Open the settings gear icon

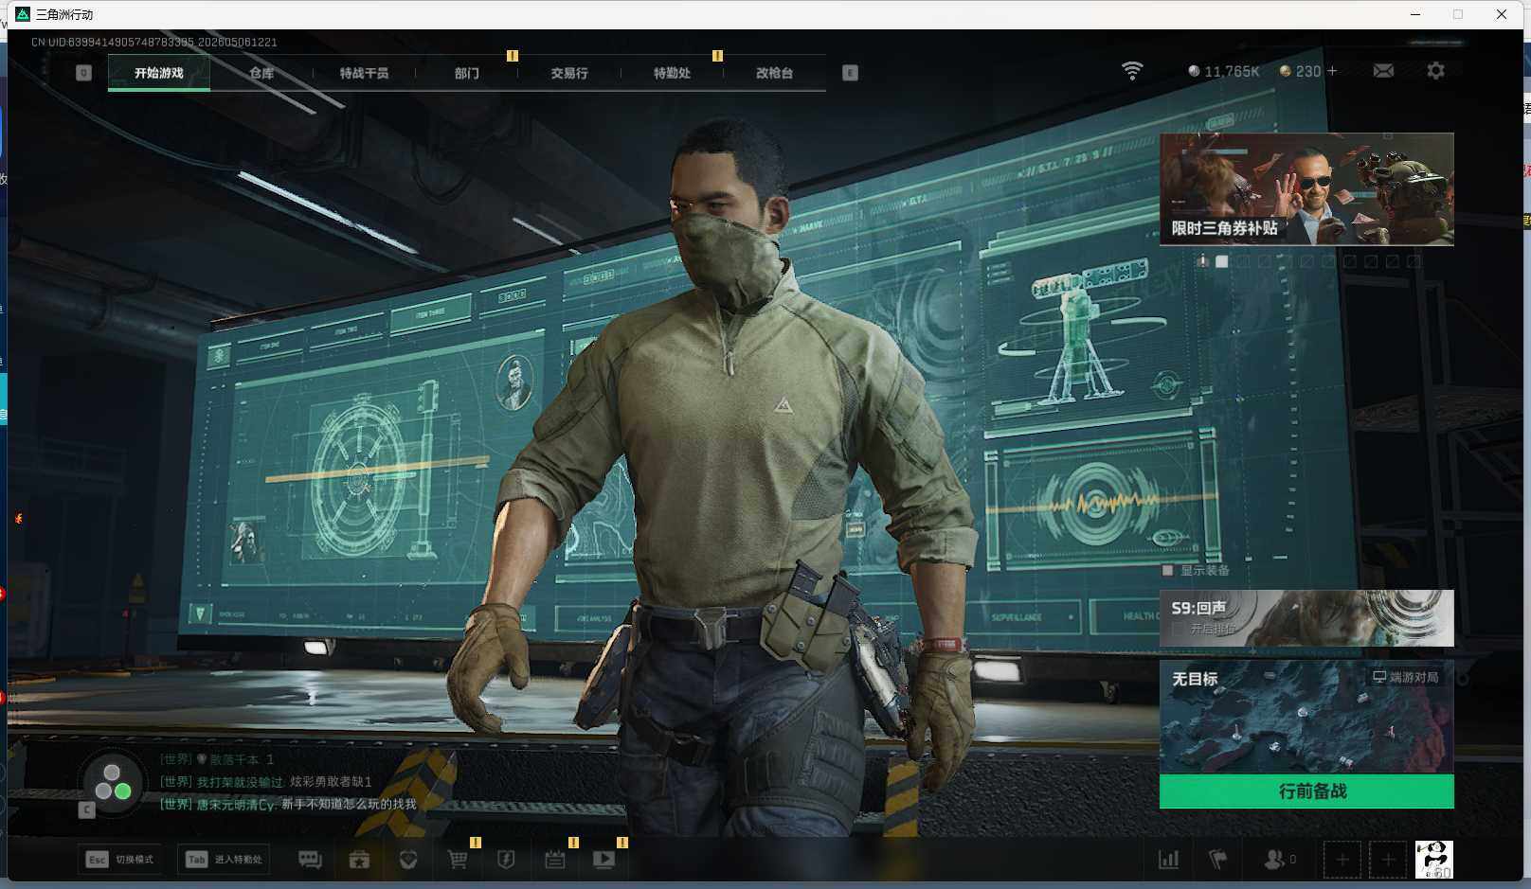pos(1435,71)
